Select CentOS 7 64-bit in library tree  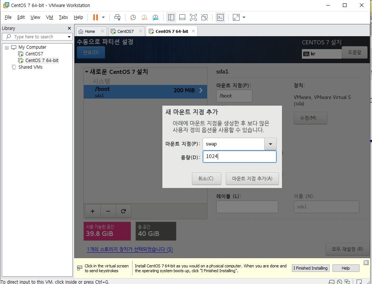[42, 61]
